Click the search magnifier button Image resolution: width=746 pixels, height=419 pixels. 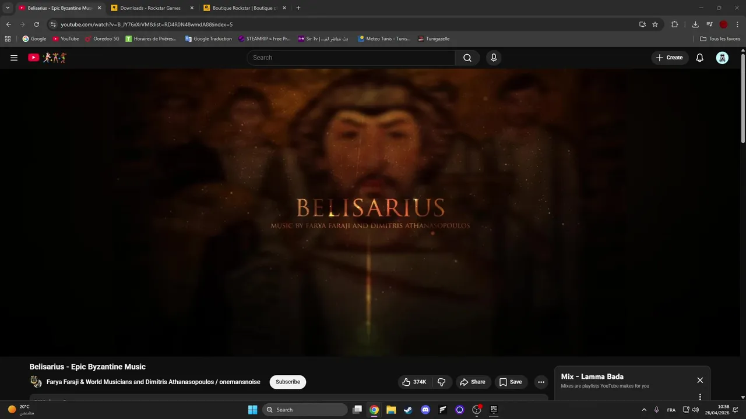coord(467,58)
